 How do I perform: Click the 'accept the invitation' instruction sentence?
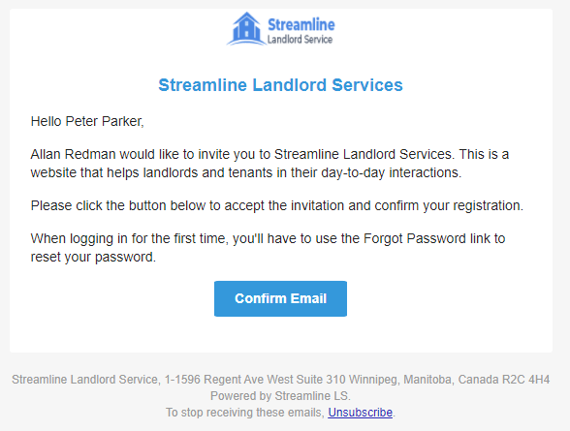click(x=277, y=206)
